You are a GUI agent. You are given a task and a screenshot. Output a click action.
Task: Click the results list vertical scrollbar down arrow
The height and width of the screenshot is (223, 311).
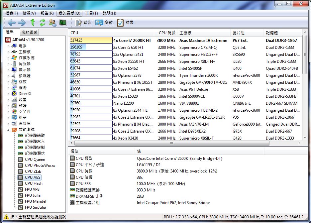pyautogui.click(x=305, y=138)
